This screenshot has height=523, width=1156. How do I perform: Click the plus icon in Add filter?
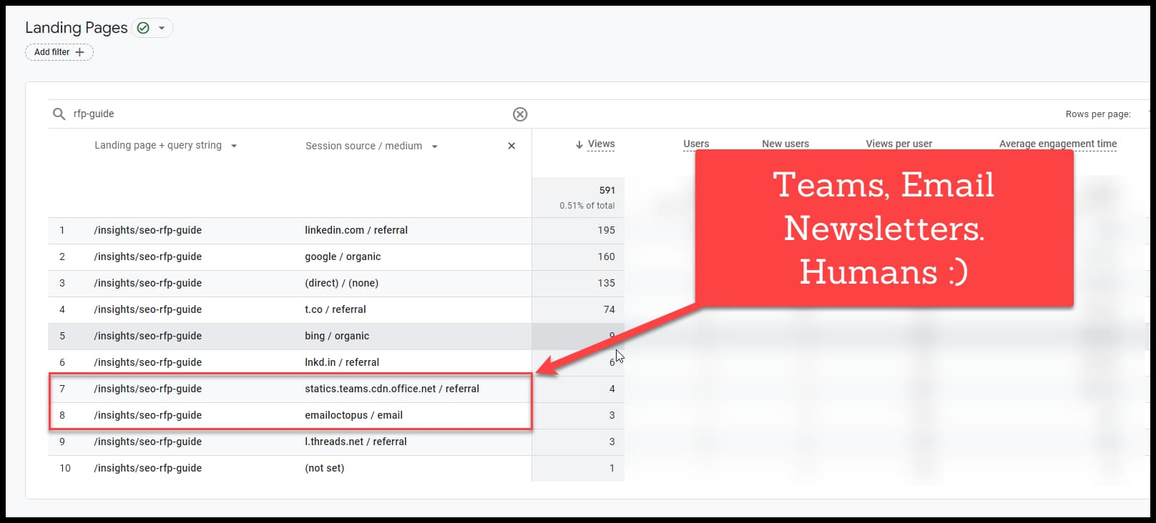pyautogui.click(x=79, y=52)
